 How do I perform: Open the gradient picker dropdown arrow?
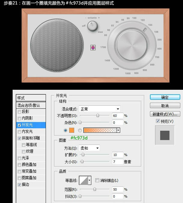tap(118, 130)
